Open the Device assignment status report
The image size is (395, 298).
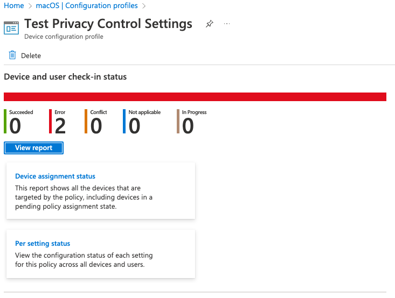55,176
